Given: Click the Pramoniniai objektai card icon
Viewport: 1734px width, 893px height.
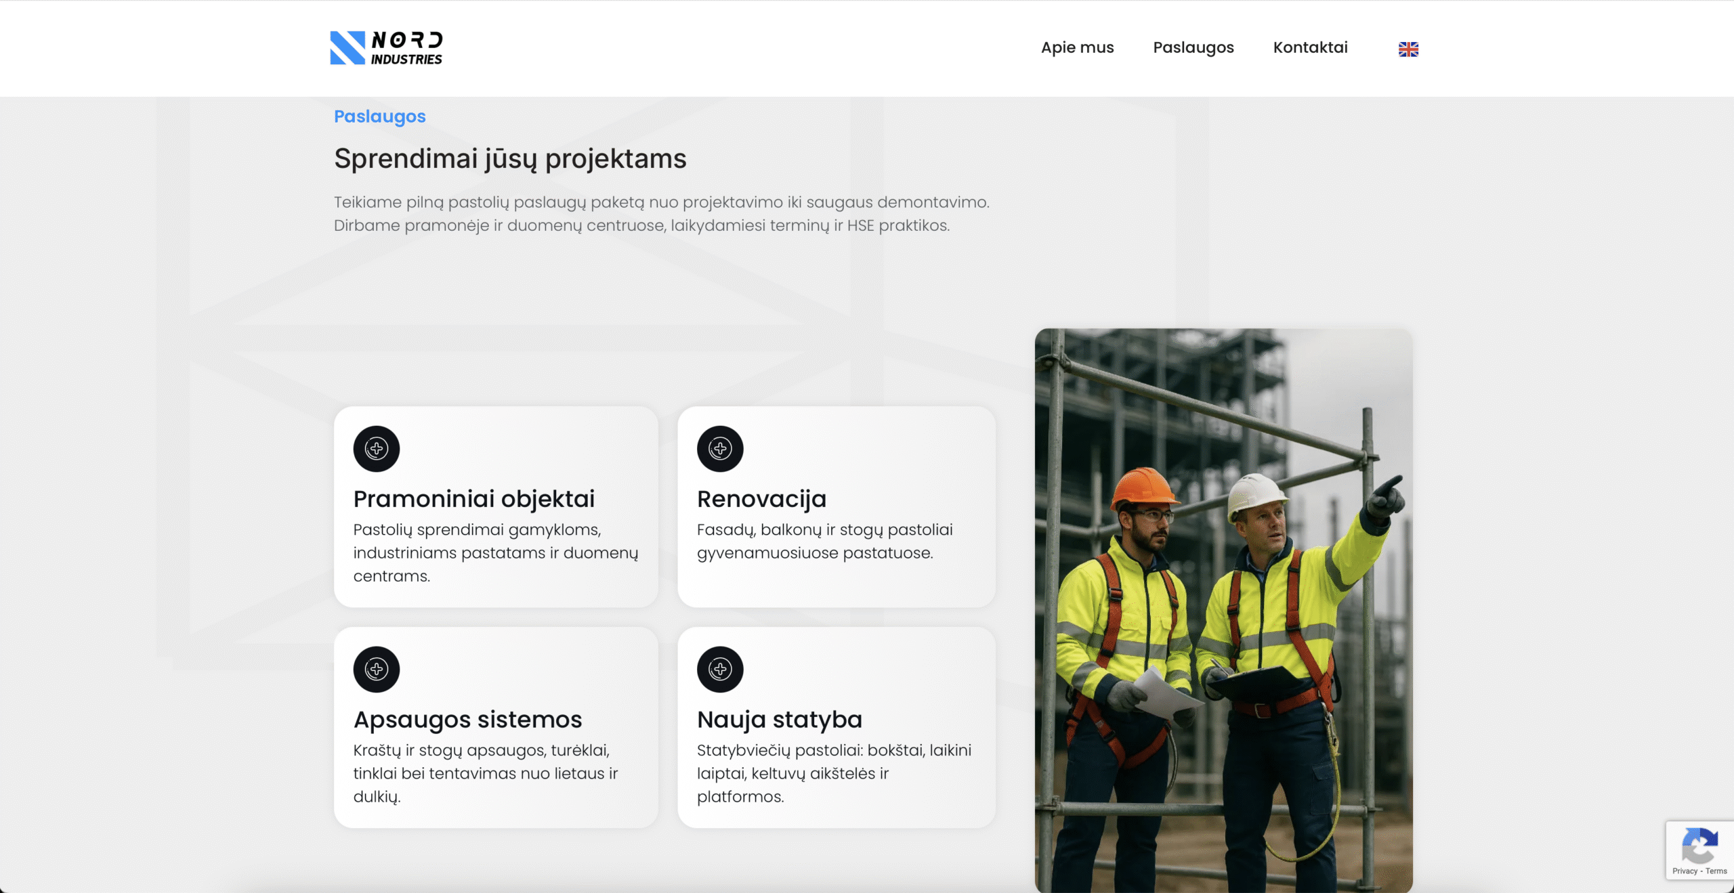Looking at the screenshot, I should (377, 449).
